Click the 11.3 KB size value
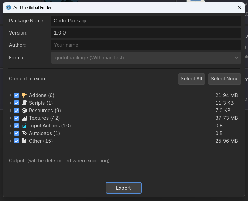This screenshot has height=201, width=248. 224,103
